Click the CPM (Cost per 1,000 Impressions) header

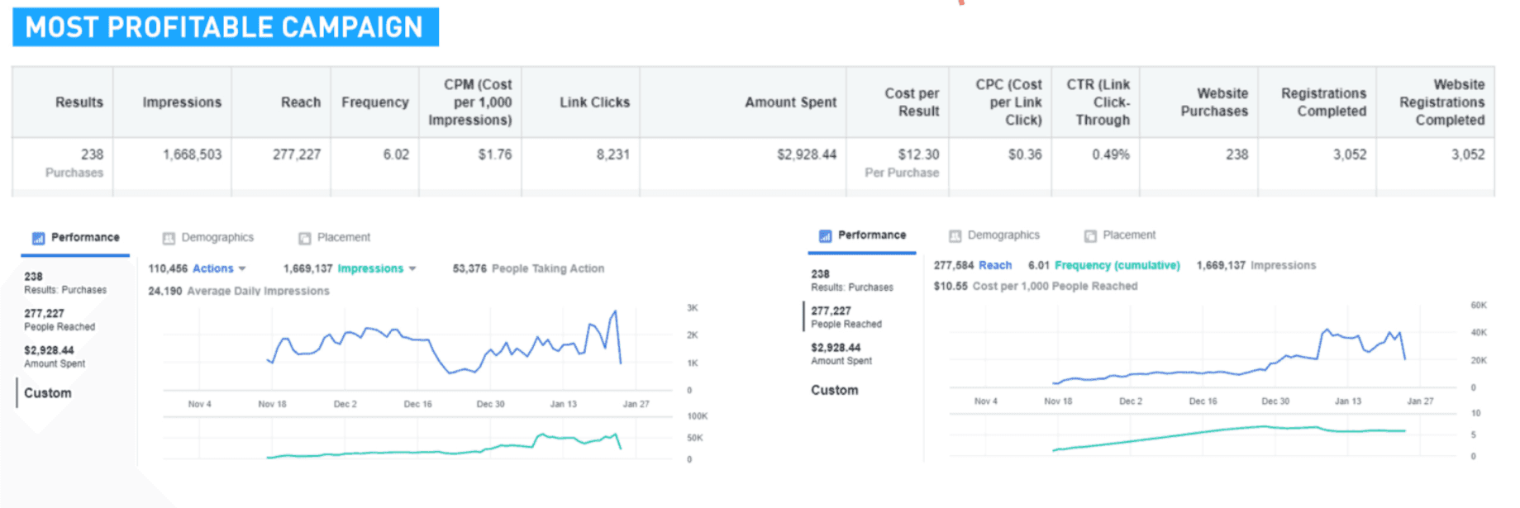point(470,102)
